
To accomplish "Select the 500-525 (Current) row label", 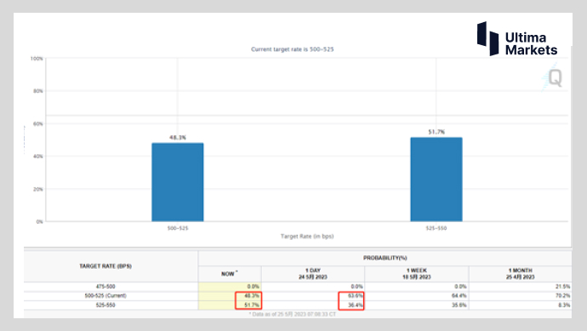I will coord(105,296).
